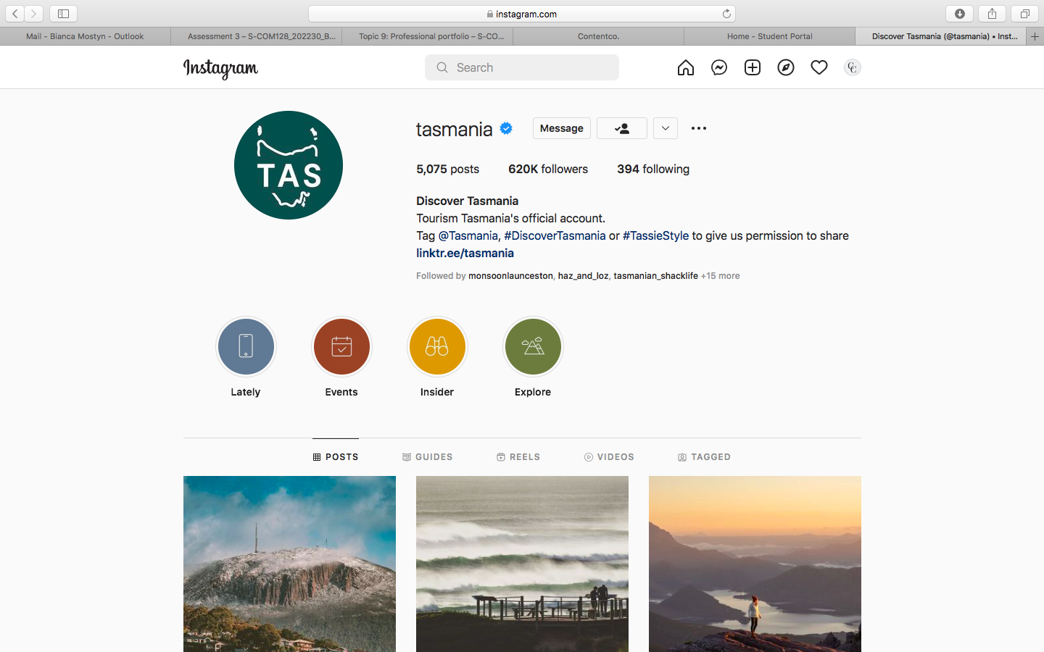Image resolution: width=1044 pixels, height=652 pixels.
Task: Open the sunset mountain lake post
Action: coord(755,564)
